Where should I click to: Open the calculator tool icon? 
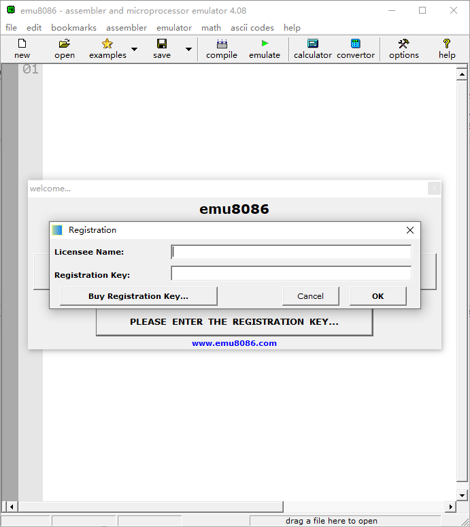coord(313,44)
